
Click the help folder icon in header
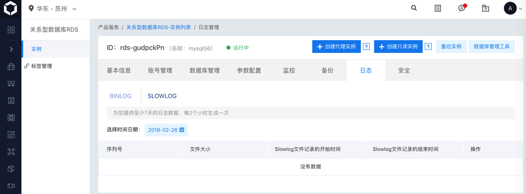pyautogui.click(x=485, y=8)
